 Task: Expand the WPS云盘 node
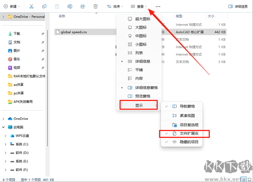coord(5,136)
